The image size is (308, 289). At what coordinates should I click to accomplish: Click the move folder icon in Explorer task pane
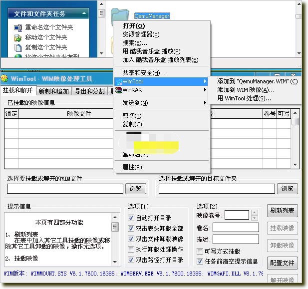pos(17,38)
